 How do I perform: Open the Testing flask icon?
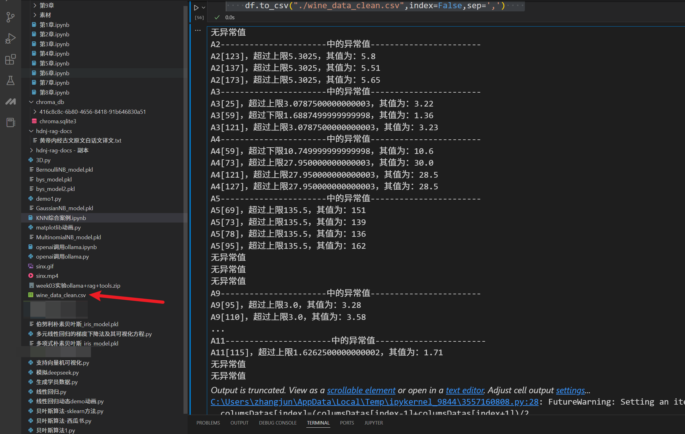[10, 80]
